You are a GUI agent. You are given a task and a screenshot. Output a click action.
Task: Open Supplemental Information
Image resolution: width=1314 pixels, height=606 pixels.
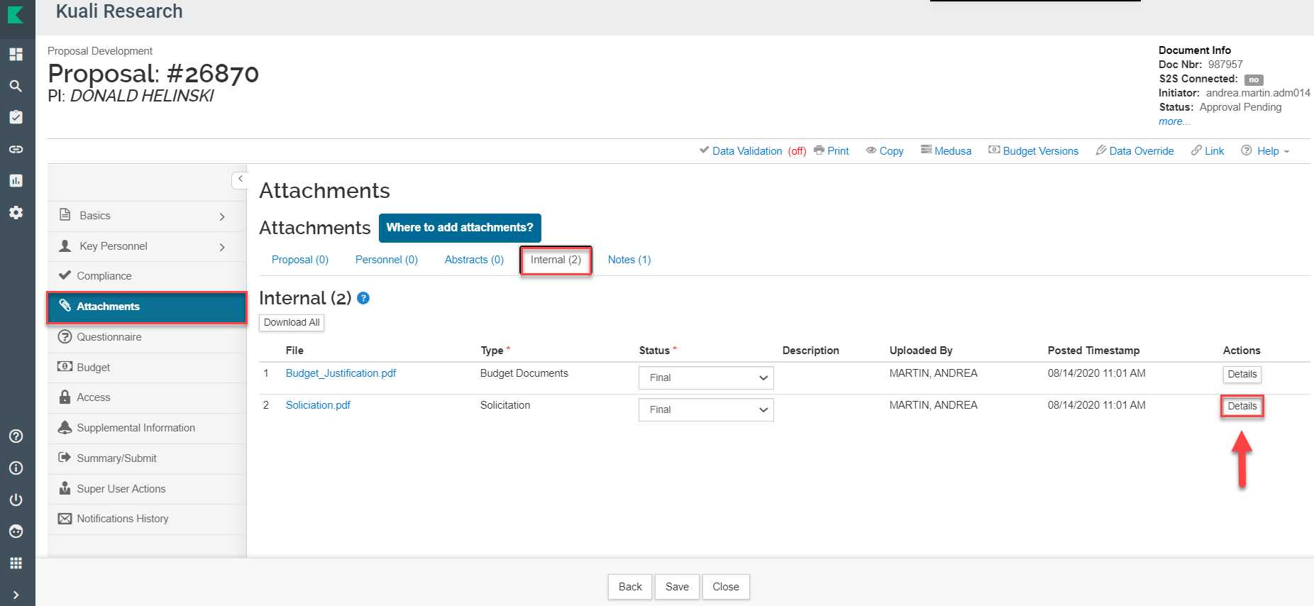(x=147, y=428)
